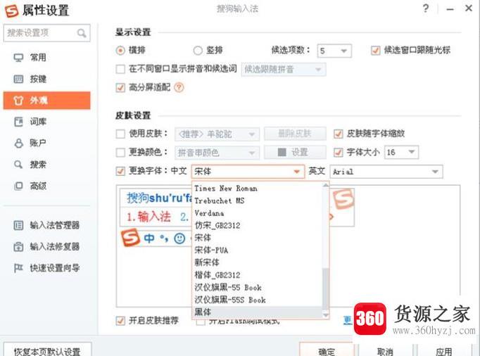Enable 更换颜色 checkbox

pos(120,152)
